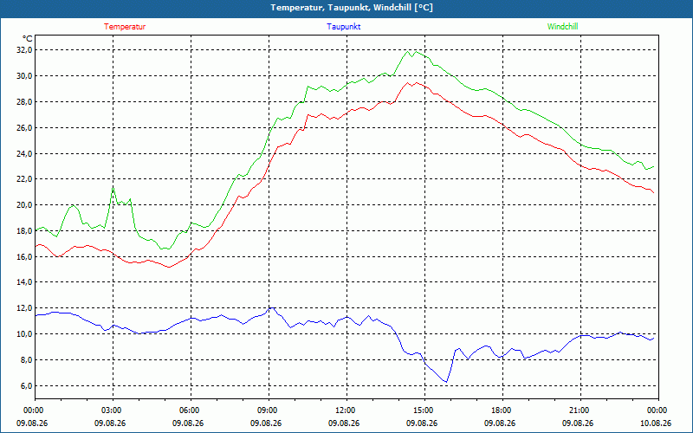Click the "18:00" time label
Screen dimensions: 693x433
coord(502,410)
